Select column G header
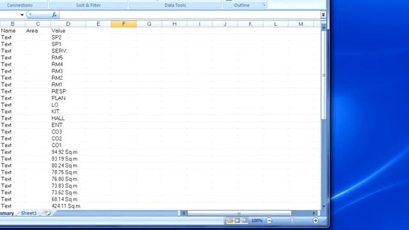This screenshot has width=409, height=230. (149, 24)
